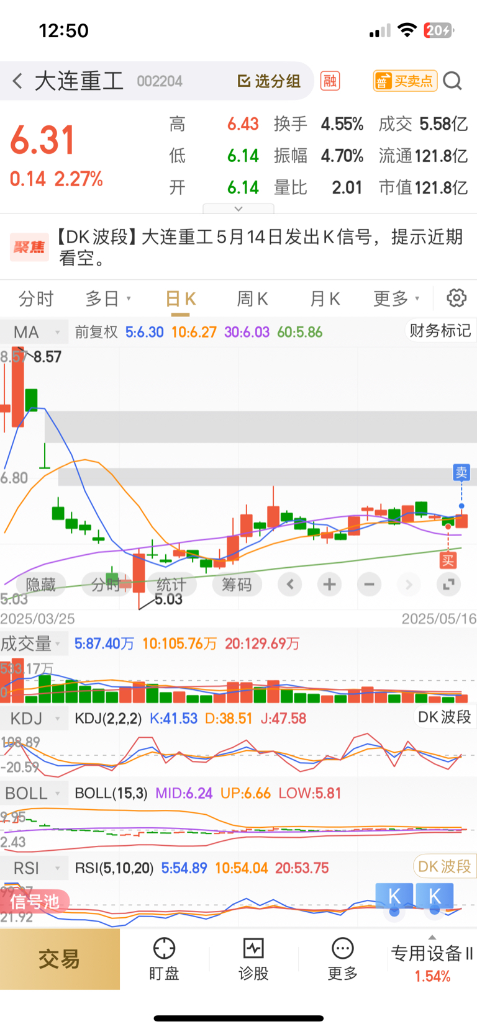The image size is (477, 1032).
Task: Tap the first K signal marker
Action: pyautogui.click(x=394, y=897)
